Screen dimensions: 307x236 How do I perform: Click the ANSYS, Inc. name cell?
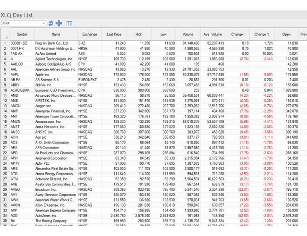click(x=56, y=132)
